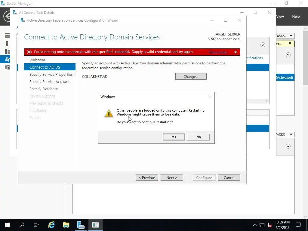The image size is (308, 231).
Task: Open the Help menu in Server Manager
Action: pyautogui.click(x=296, y=17)
